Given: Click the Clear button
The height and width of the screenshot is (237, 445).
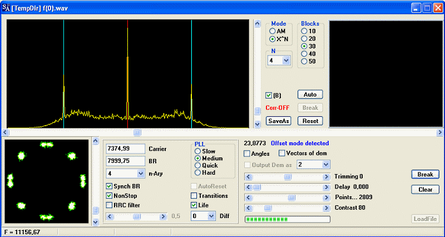Looking at the screenshot, I should tap(425, 189).
